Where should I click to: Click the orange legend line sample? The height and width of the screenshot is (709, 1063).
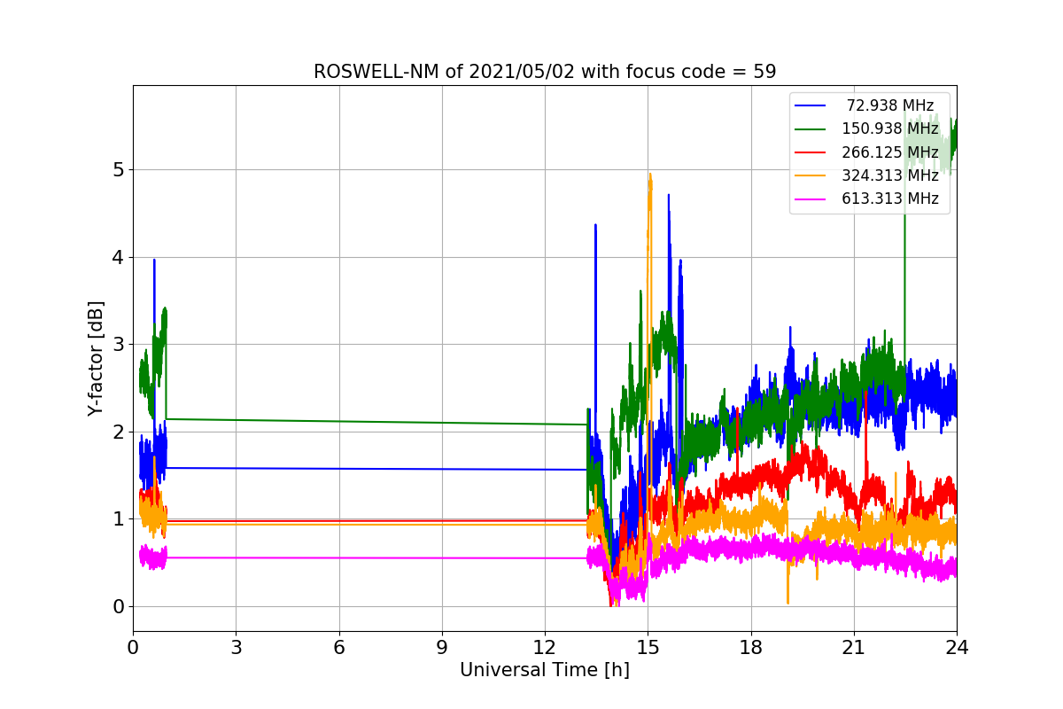(x=811, y=175)
